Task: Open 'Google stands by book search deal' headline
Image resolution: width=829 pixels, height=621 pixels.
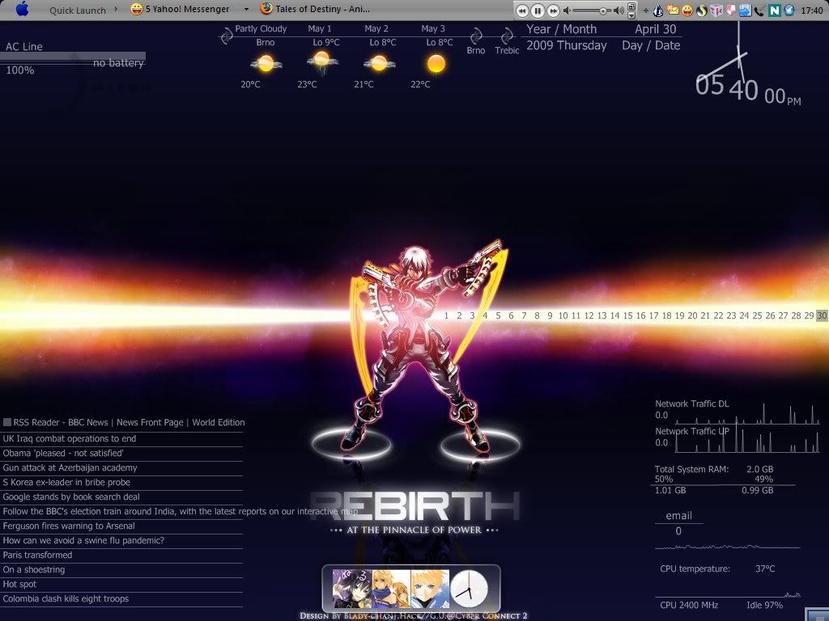Action: coord(71,496)
